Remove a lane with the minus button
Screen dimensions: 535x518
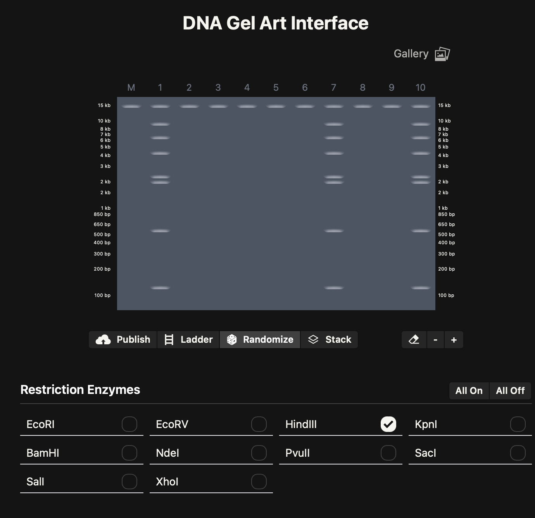[x=436, y=340]
